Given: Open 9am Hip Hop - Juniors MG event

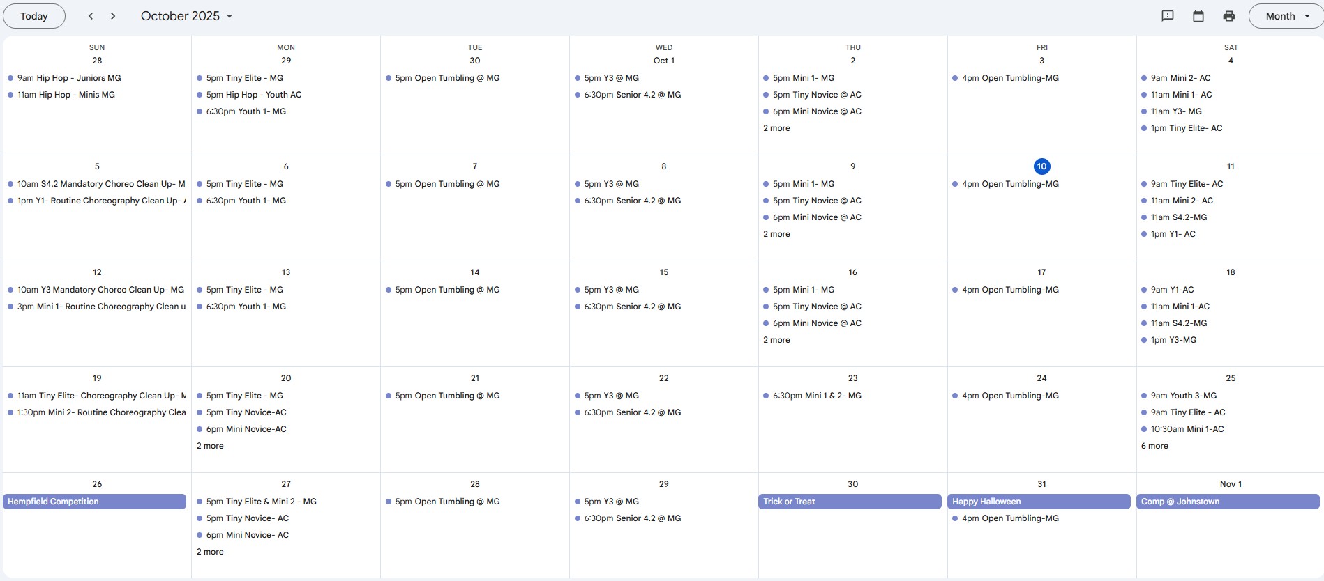Looking at the screenshot, I should 69,78.
